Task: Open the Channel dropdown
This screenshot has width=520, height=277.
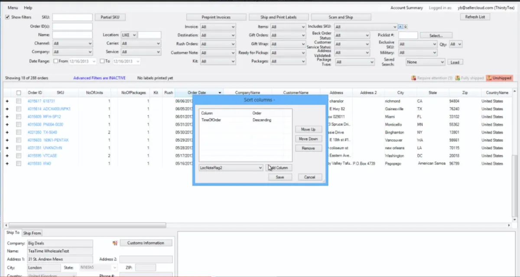Action: [72, 43]
